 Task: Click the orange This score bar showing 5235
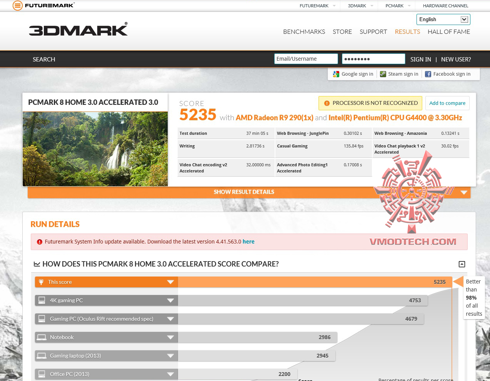click(x=315, y=282)
